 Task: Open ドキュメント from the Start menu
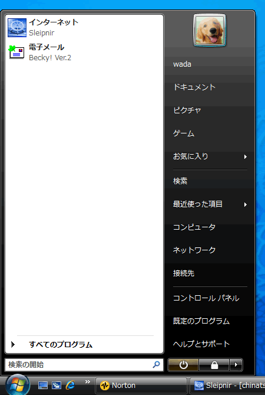coord(194,87)
